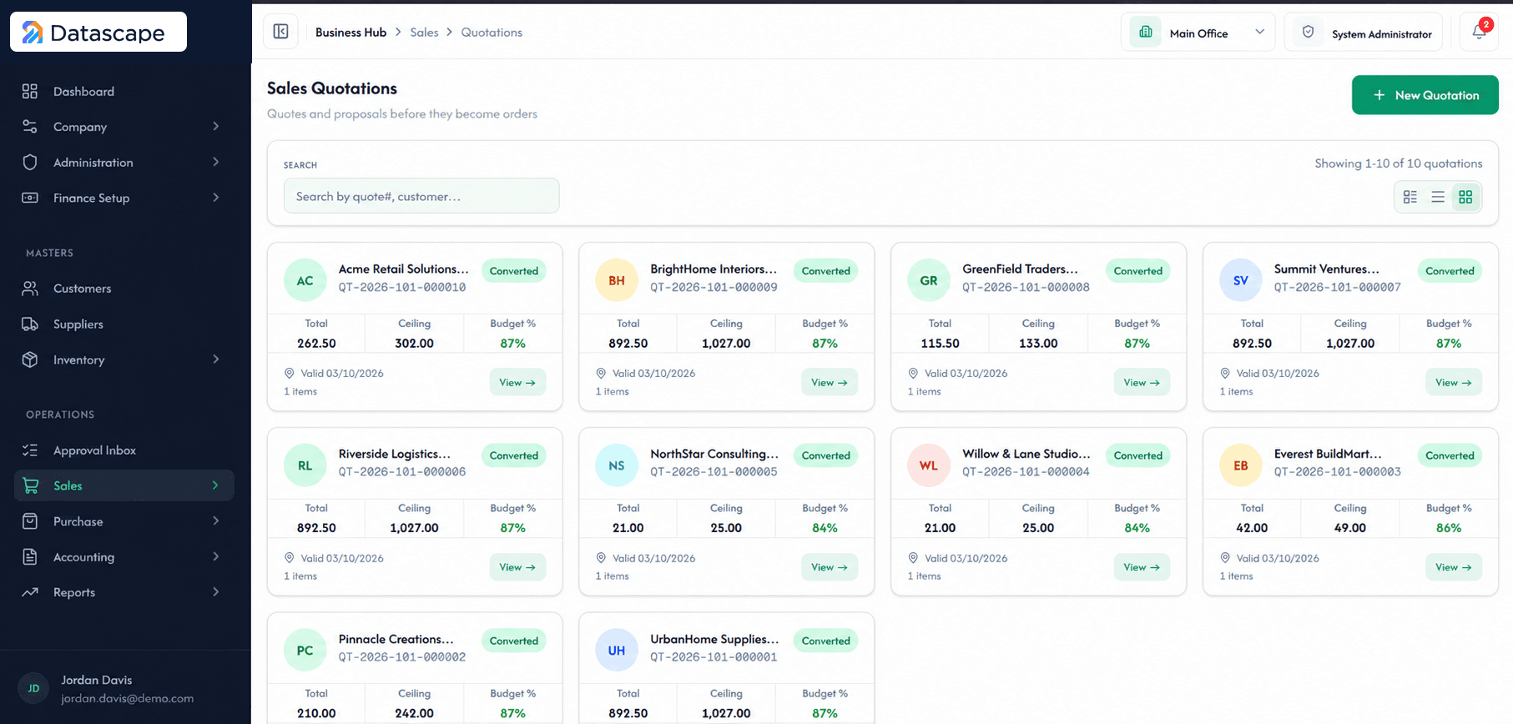Click the NS avatar for NorthStar Consulting

[x=617, y=465]
